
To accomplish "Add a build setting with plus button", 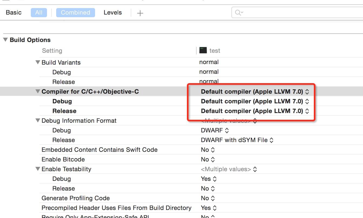I will [x=140, y=13].
